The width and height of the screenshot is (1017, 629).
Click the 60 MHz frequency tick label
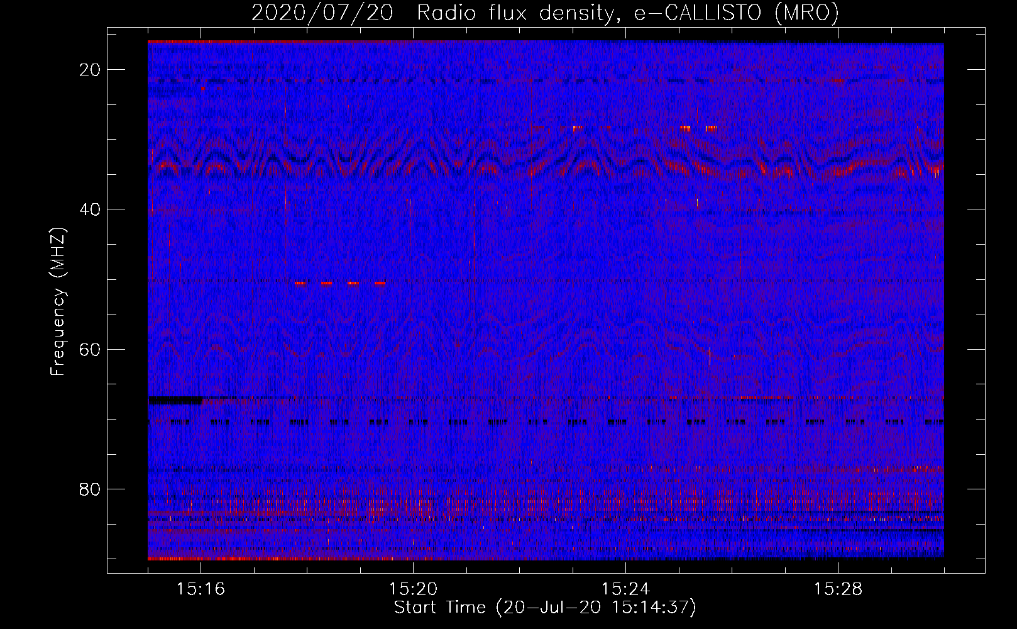(x=91, y=349)
